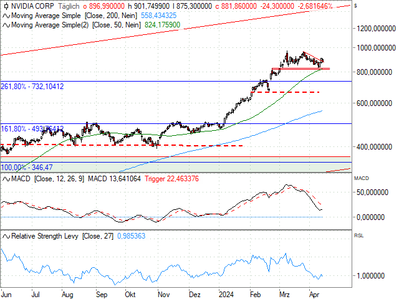This screenshot has width=399, height=299.
Task: Click the 2024 label on the time axis
Action: click(x=226, y=295)
